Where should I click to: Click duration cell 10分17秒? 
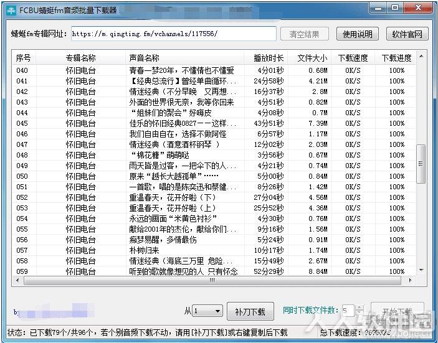[269, 250]
